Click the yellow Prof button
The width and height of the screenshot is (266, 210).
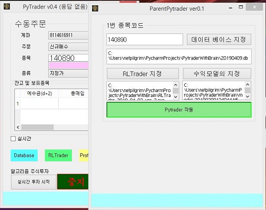coord(84,155)
